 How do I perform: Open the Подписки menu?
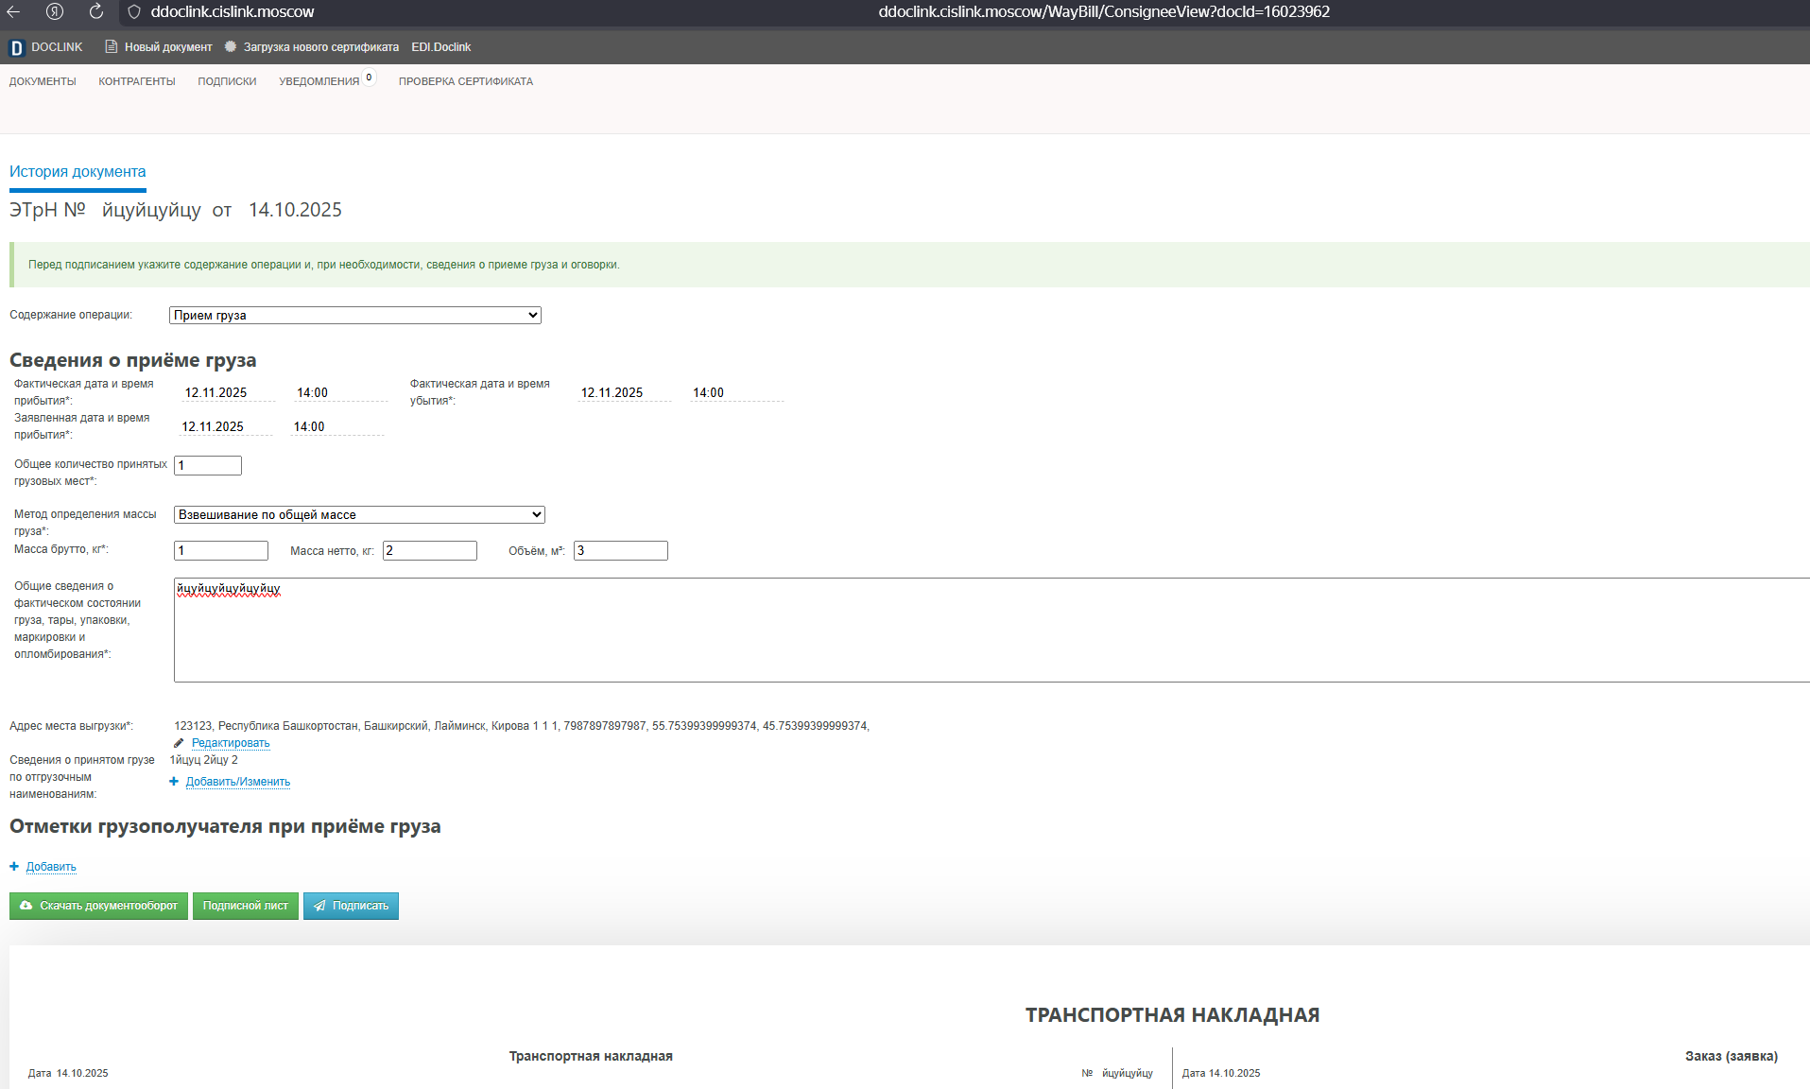(x=227, y=81)
